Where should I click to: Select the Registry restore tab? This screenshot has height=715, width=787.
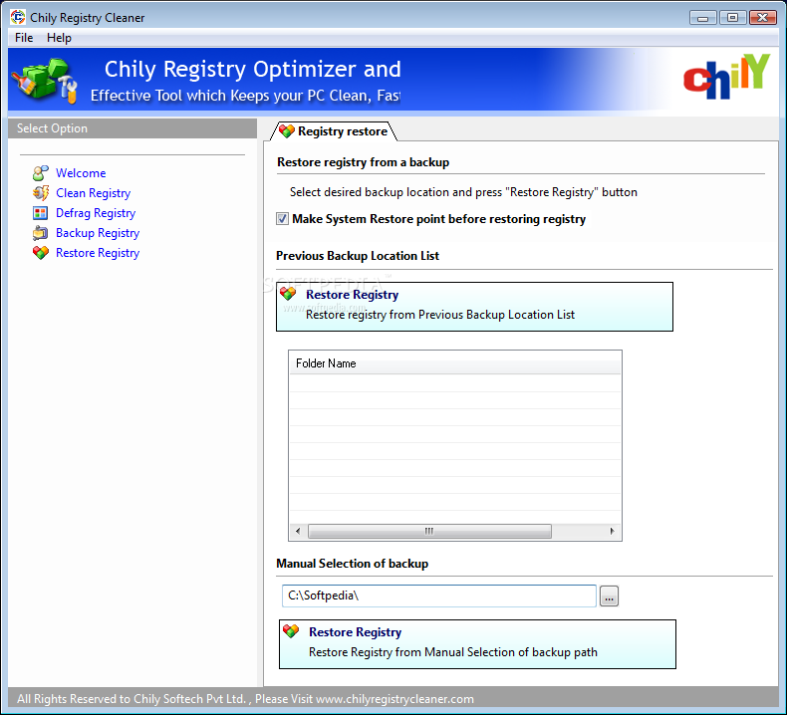click(334, 131)
